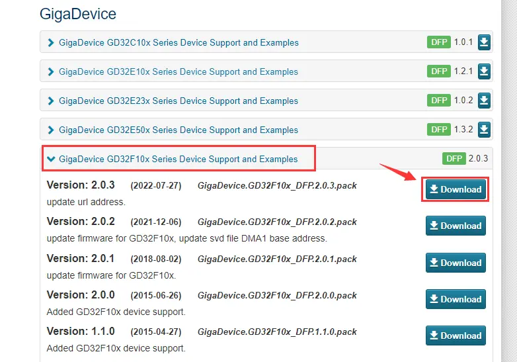Image resolution: width=517 pixels, height=362 pixels.
Task: Click DFP badge on GD32C10x row
Action: (439, 42)
